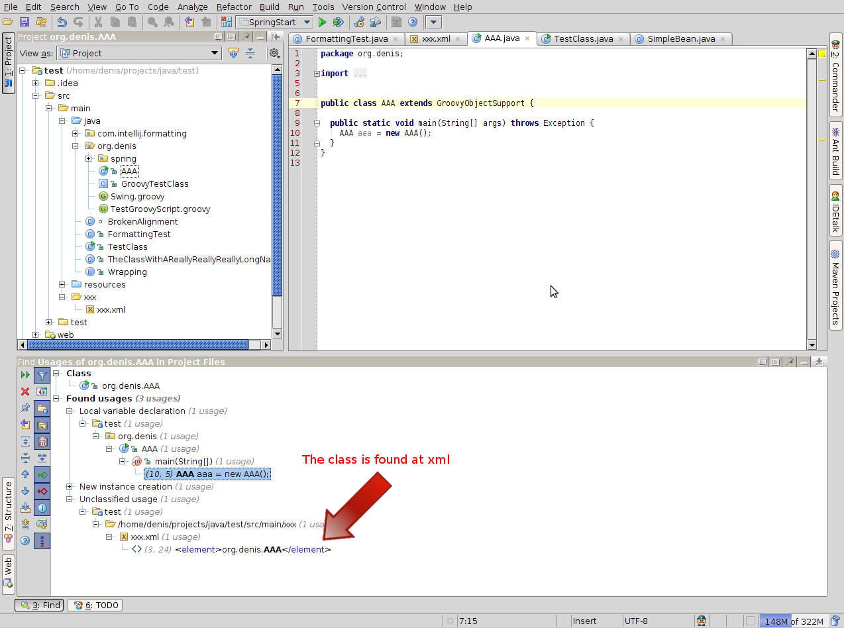Switch to TestClass.java tab
The width and height of the screenshot is (844, 628).
click(583, 38)
